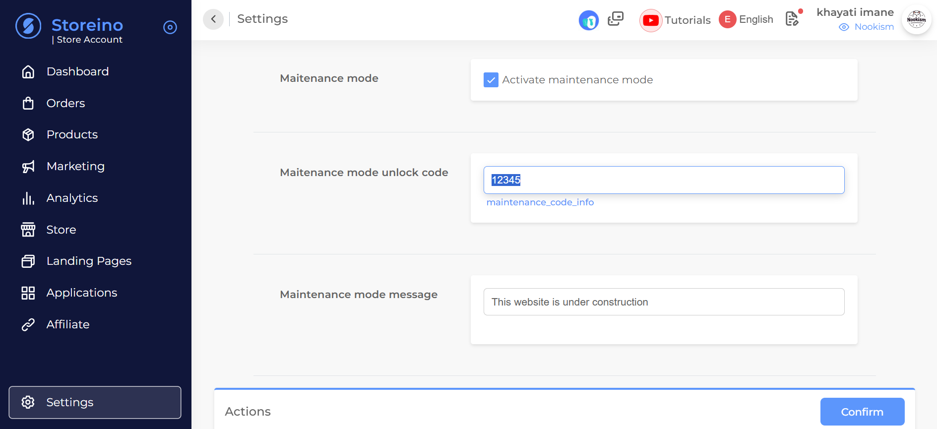Click the Actions bar label
The image size is (937, 429).
click(x=248, y=412)
